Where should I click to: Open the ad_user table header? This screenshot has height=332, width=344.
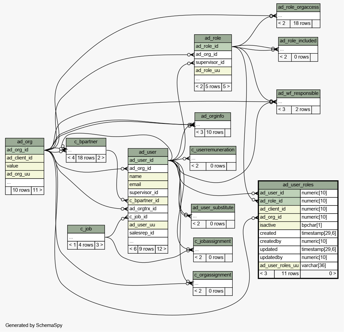[x=148, y=152]
